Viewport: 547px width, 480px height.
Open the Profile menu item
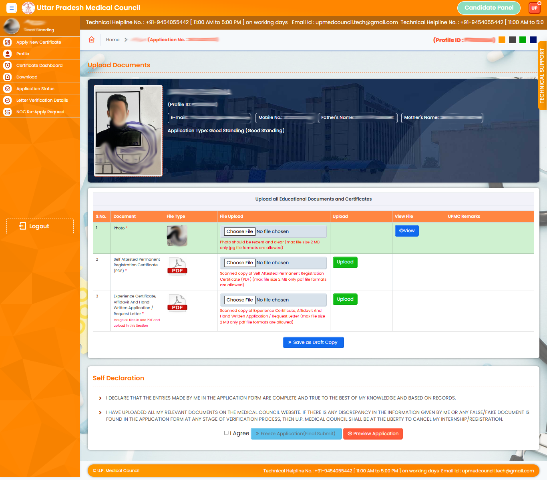[23, 54]
